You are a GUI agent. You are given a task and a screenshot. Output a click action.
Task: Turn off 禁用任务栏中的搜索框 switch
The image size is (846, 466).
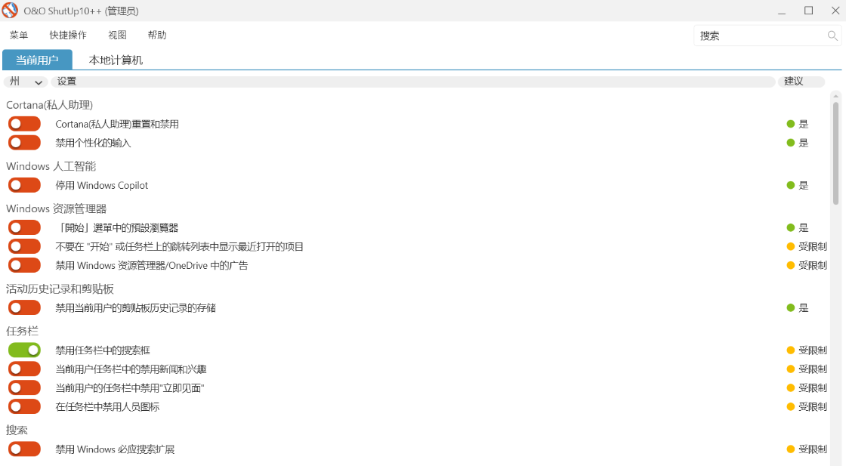coord(24,350)
